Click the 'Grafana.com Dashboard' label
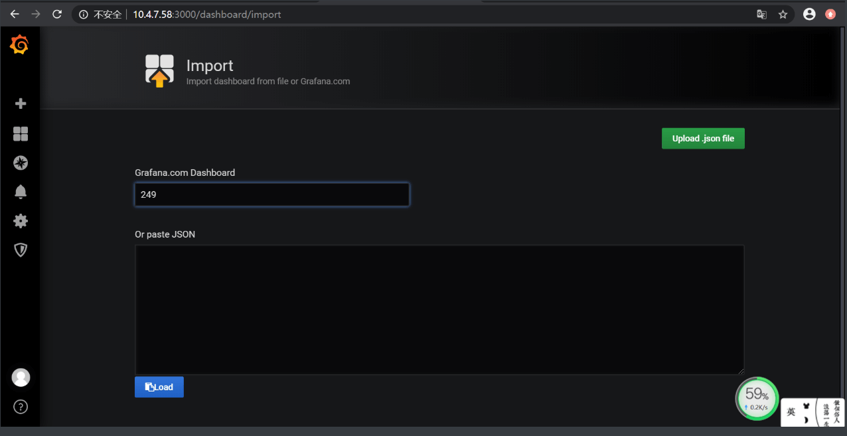 click(185, 173)
